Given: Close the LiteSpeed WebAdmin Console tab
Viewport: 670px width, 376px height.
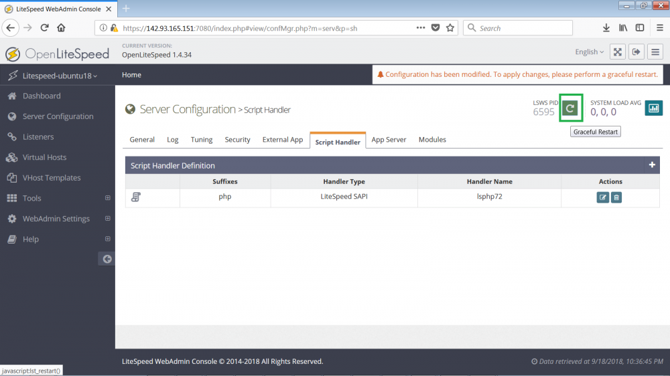Looking at the screenshot, I should coord(109,9).
